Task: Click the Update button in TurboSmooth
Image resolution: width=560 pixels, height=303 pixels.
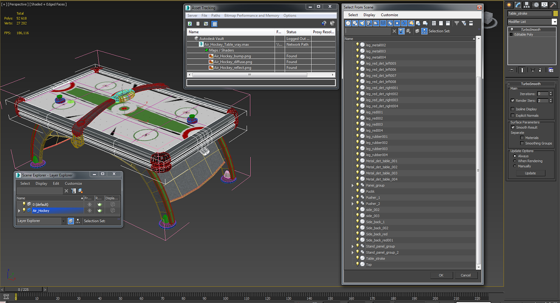Action: [x=530, y=173]
